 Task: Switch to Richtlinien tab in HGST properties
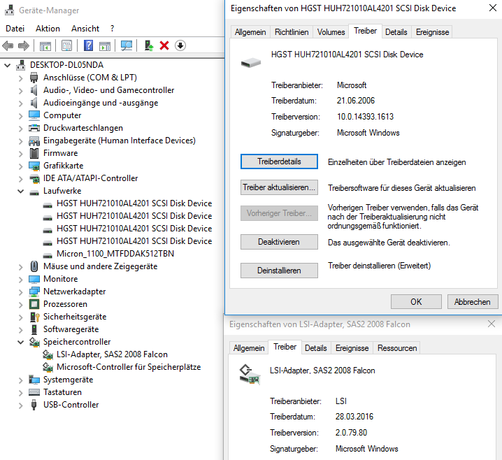click(292, 32)
